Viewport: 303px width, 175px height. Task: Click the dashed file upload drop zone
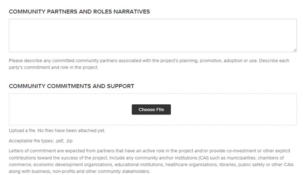click(153, 109)
